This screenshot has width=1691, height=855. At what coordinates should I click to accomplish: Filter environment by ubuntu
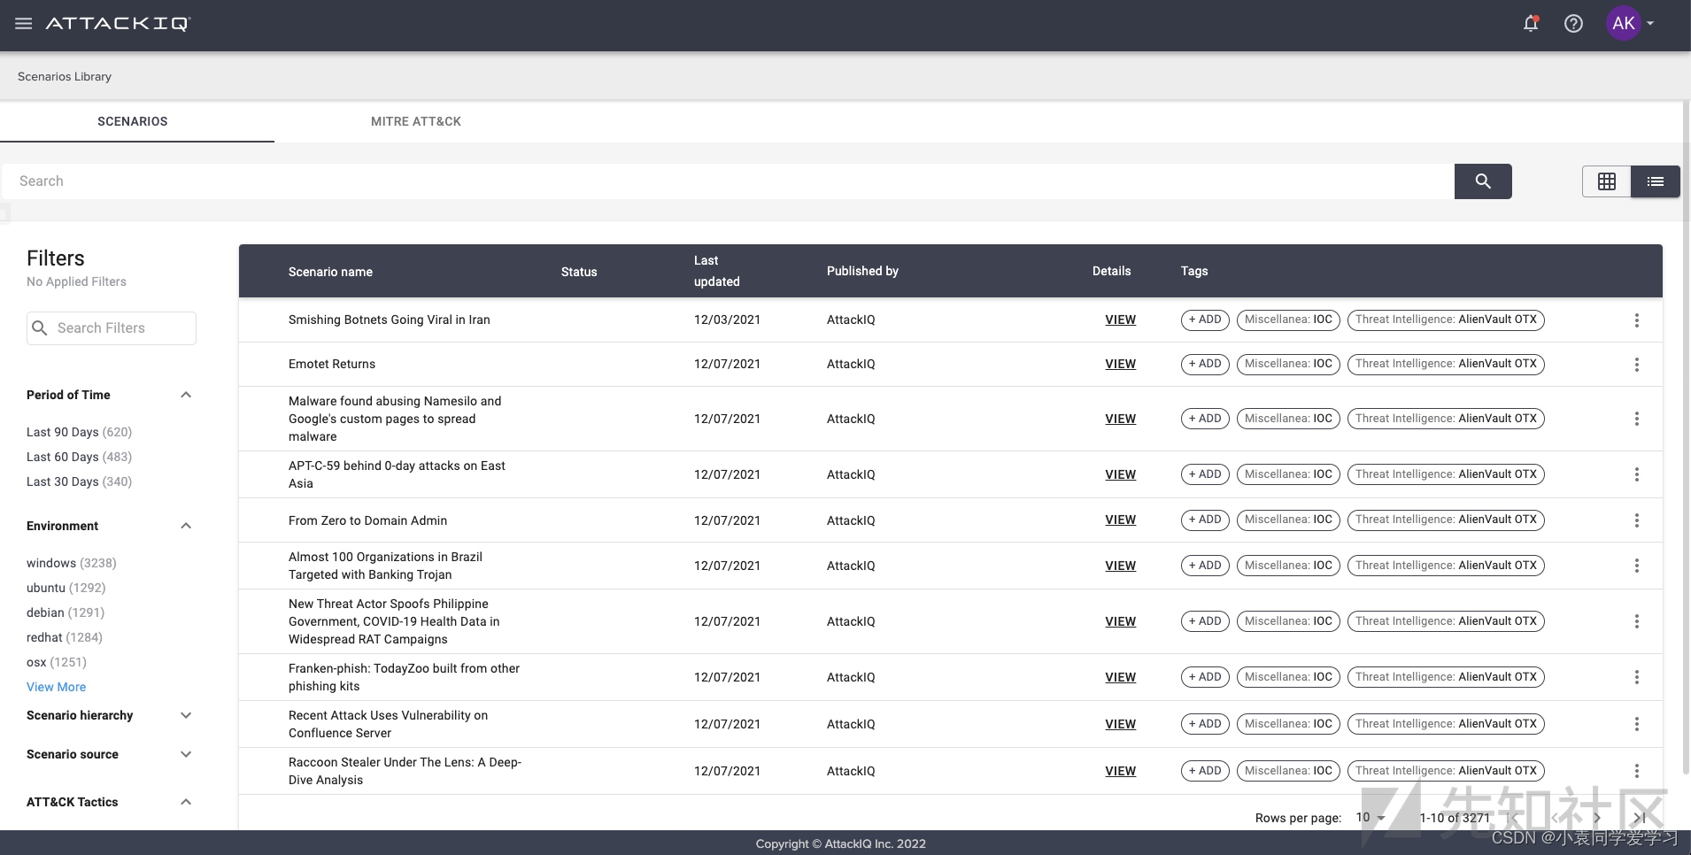[66, 588]
